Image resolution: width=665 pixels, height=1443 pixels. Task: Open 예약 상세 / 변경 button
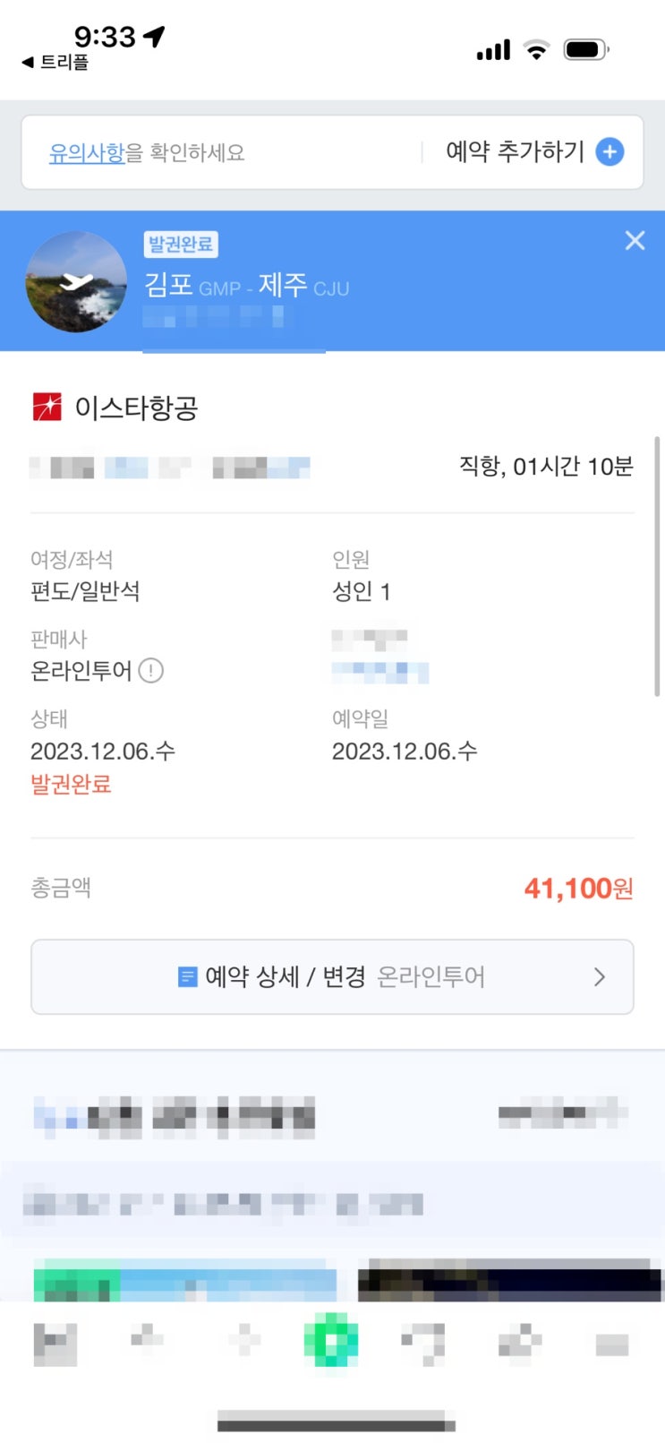click(332, 976)
